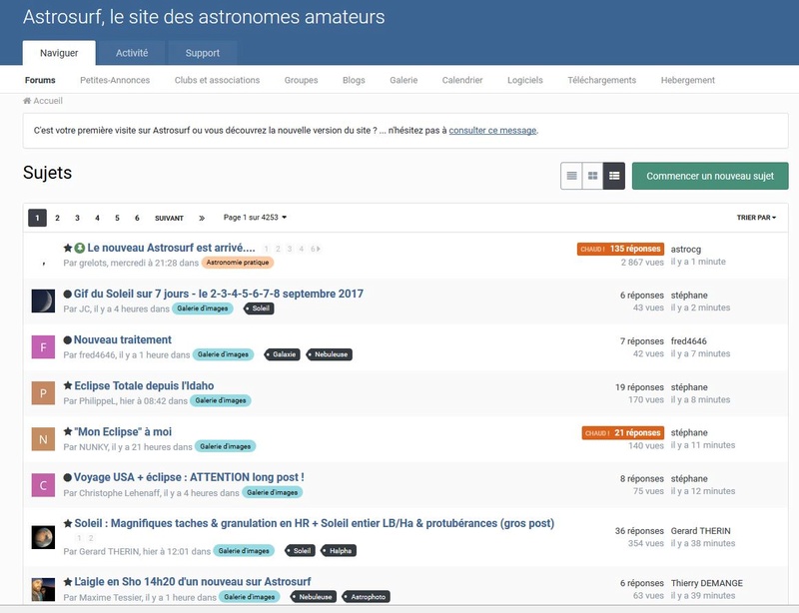Switch to the condensed list view icon
Viewport: 799px width, 613px height.
[571, 176]
